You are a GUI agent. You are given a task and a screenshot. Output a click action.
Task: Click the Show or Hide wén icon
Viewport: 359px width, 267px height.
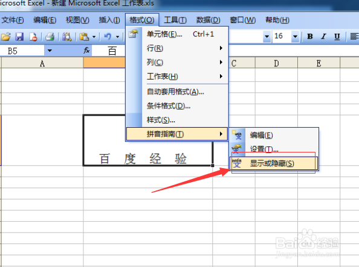click(x=237, y=163)
